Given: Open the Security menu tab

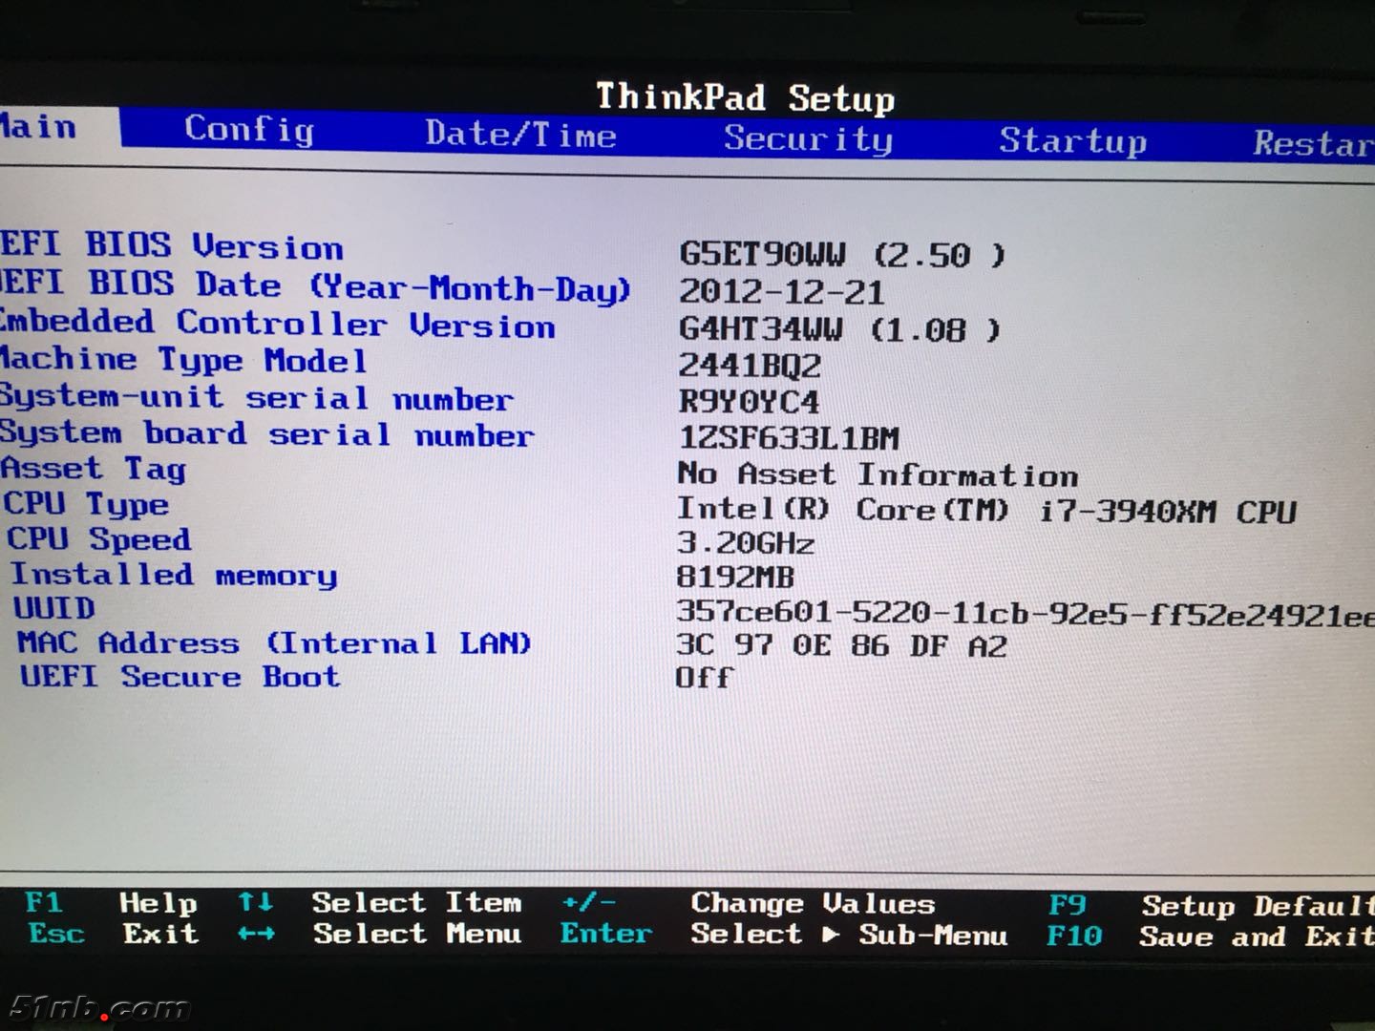Looking at the screenshot, I should click(x=808, y=138).
